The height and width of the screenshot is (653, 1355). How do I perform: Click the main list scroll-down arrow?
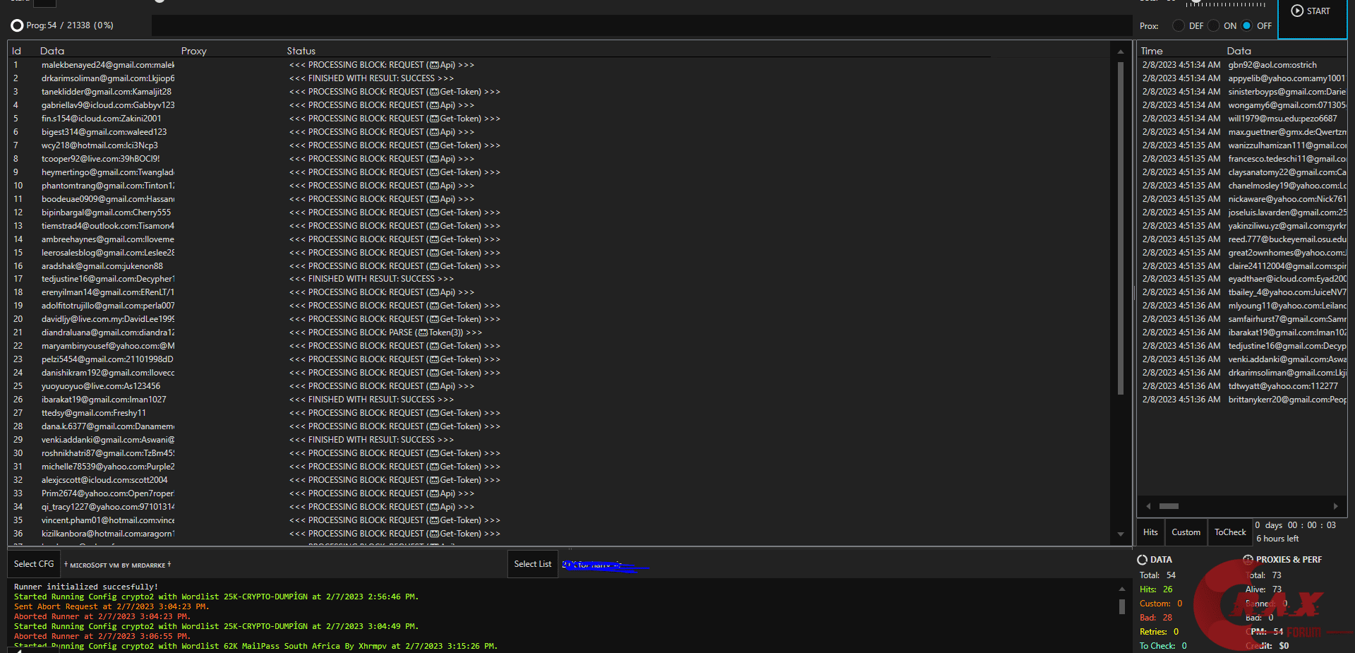(x=1120, y=534)
